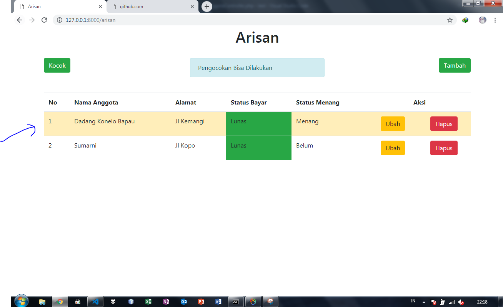This screenshot has height=307, width=503.
Task: Open Microsoft Word from the taskbar
Action: point(218,302)
